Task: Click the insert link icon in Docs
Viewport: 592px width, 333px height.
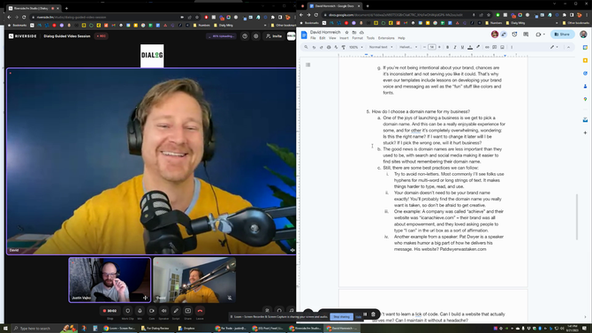Action: (x=487, y=47)
